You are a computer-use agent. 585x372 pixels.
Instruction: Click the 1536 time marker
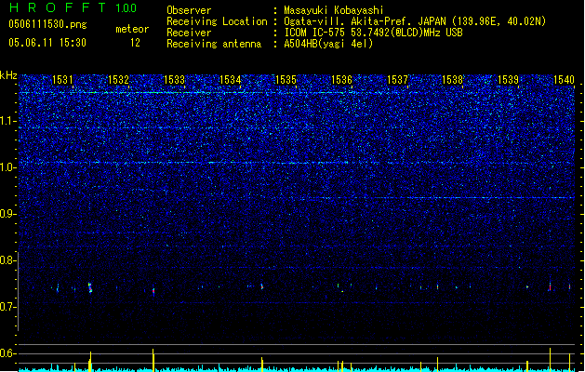(341, 79)
